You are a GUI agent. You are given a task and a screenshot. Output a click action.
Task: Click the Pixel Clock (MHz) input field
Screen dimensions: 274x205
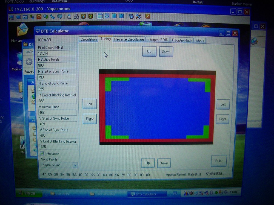56,53
